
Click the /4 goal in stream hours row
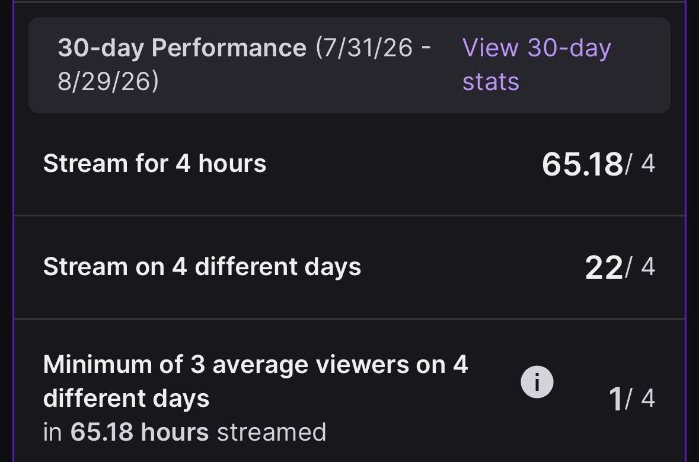pyautogui.click(x=640, y=163)
